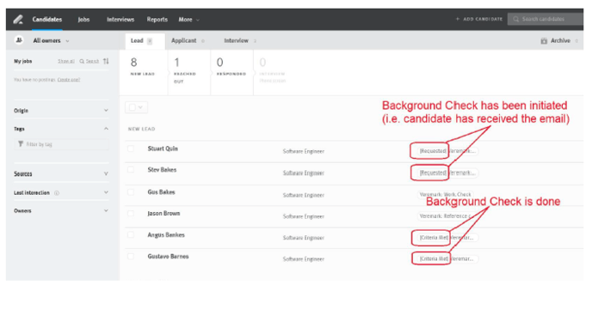The height and width of the screenshot is (309, 592).
Task: Click the sort jobs arrows icon
Action: pos(106,61)
